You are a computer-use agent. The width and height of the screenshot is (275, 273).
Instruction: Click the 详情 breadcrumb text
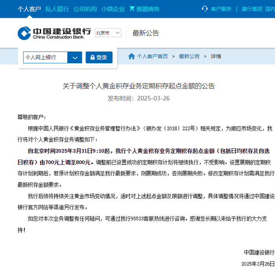pyautogui.click(x=216, y=56)
